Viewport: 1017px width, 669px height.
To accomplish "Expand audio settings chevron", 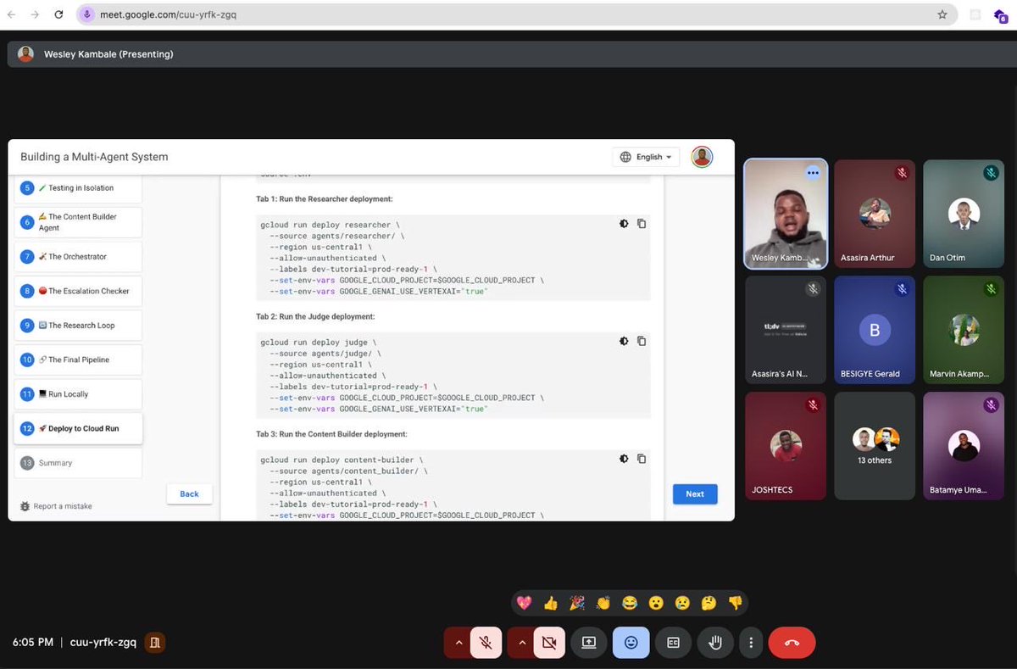I will point(458,643).
